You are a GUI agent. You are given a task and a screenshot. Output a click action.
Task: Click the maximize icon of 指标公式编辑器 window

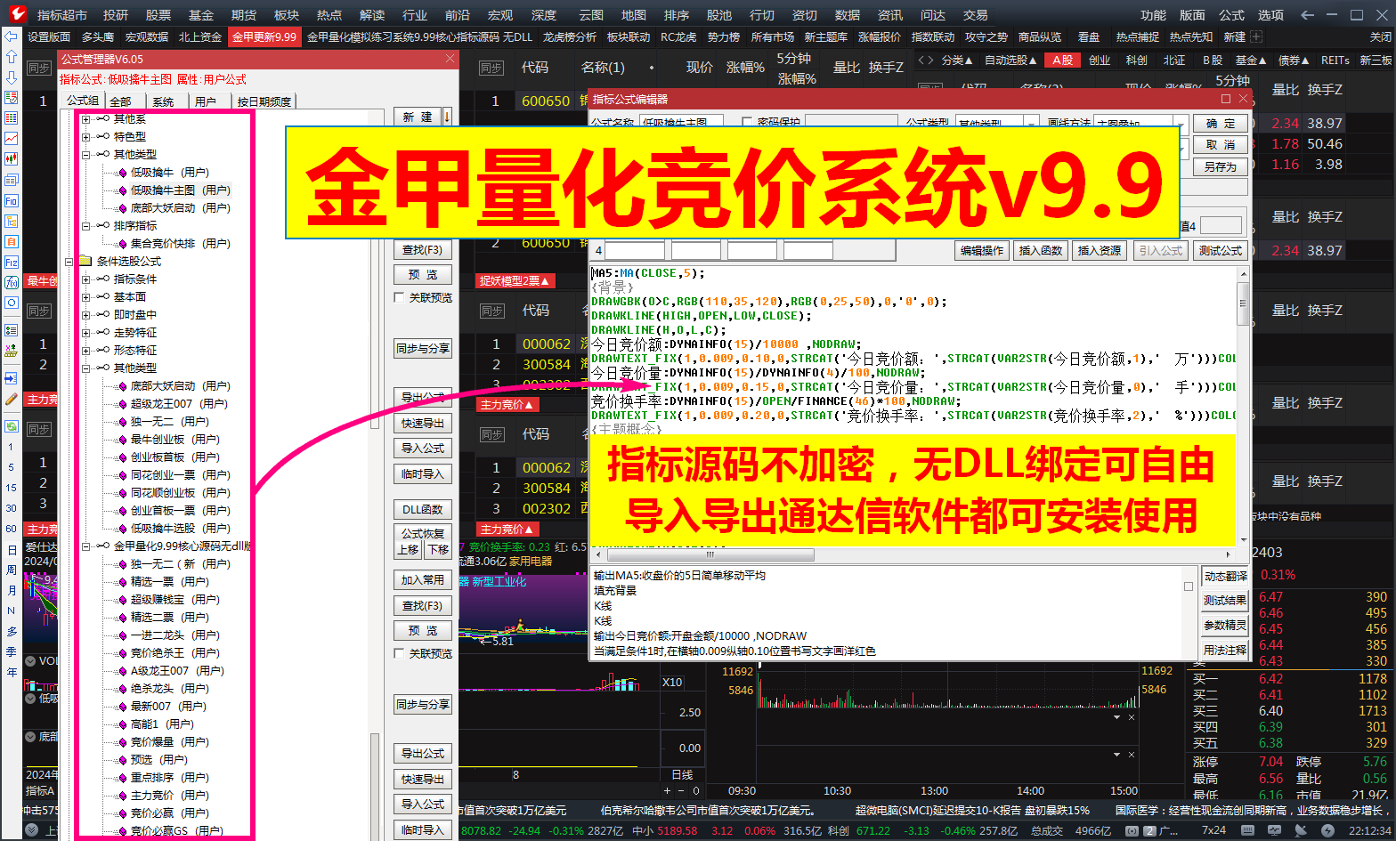pos(1226,99)
